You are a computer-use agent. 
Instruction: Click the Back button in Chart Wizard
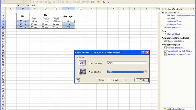click(x=116, y=80)
